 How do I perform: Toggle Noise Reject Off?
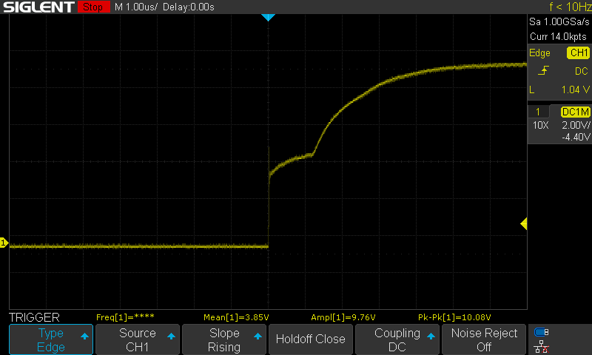pos(484,339)
